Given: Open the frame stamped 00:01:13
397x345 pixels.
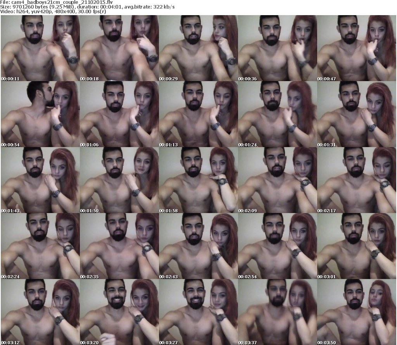Looking at the screenshot, I should tap(198, 114).
